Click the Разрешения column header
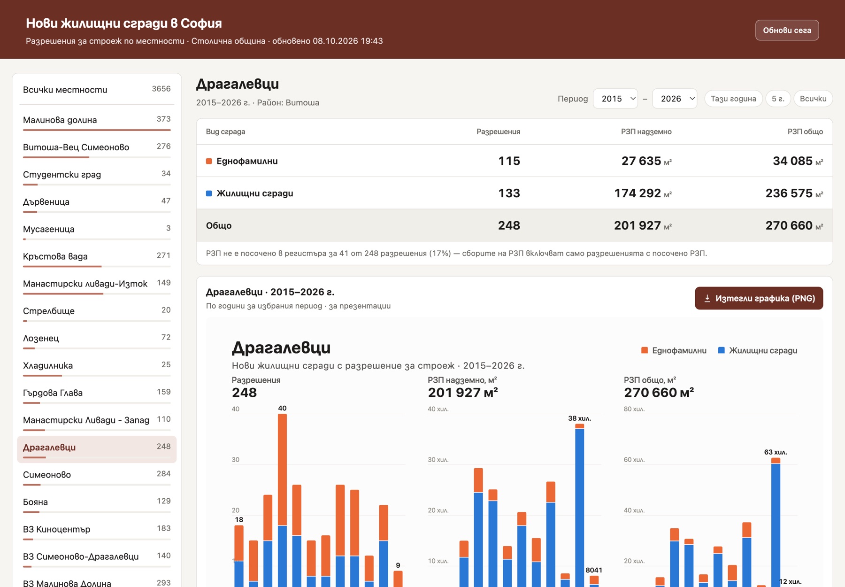 coord(498,131)
